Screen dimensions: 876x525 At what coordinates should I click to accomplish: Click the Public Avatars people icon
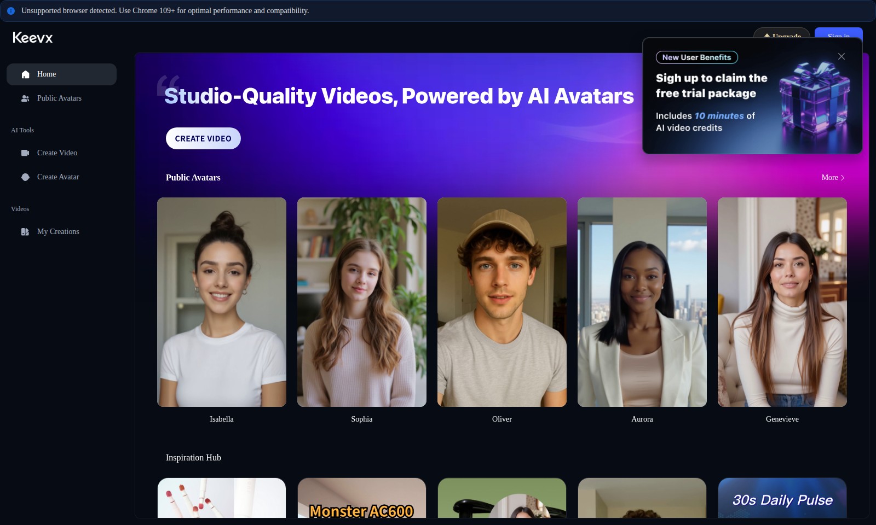pyautogui.click(x=25, y=98)
